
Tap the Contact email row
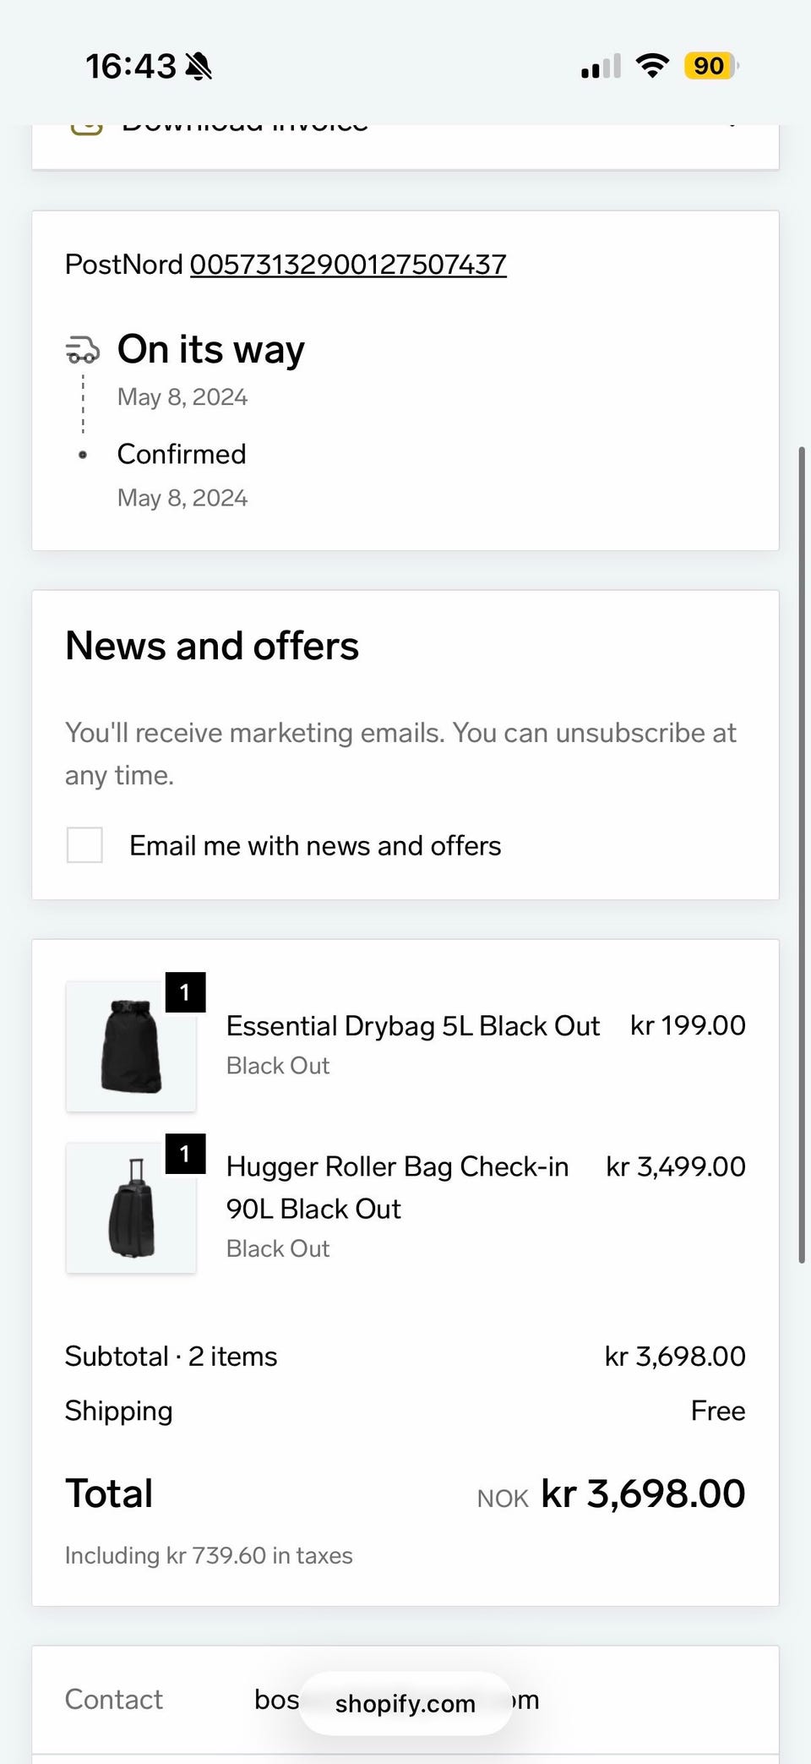tap(405, 1700)
